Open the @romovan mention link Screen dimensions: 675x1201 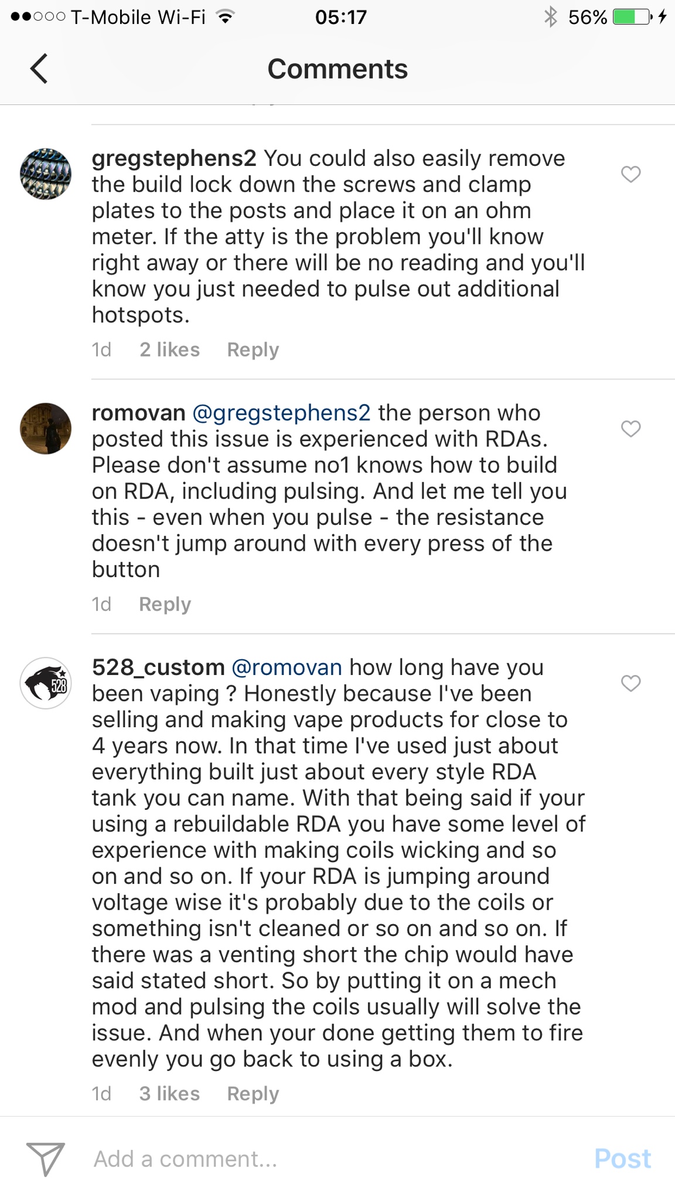pos(287,667)
